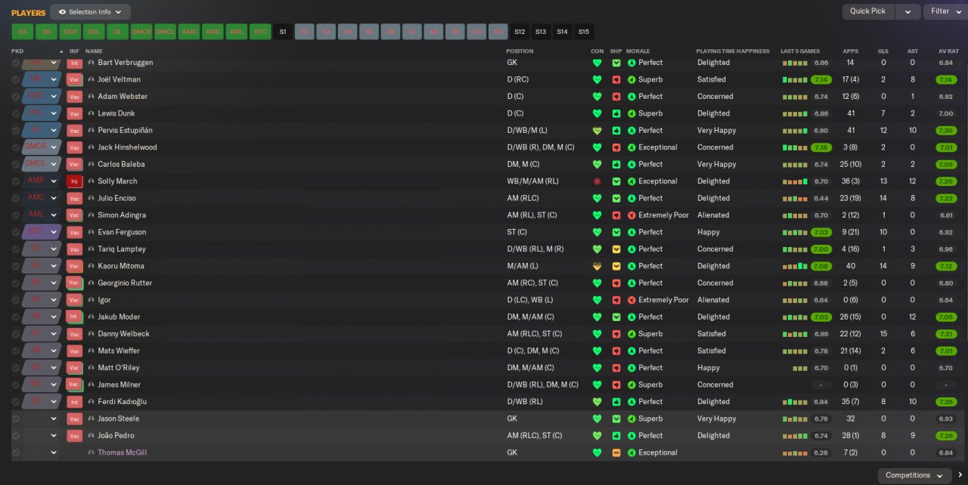Viewport: 968px width, 485px height.
Task: Click the sharpness icon for Jack Hinshelwood
Action: [616, 147]
